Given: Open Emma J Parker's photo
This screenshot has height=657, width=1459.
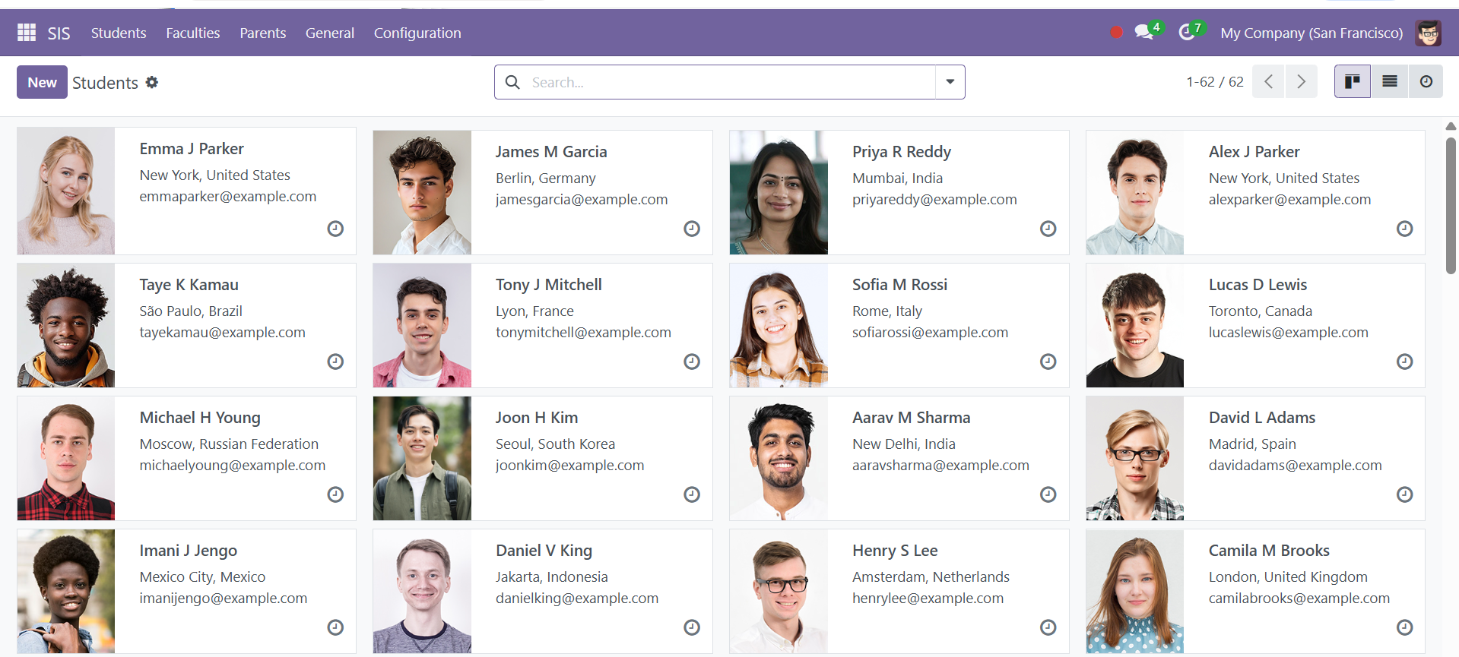Looking at the screenshot, I should tap(66, 191).
